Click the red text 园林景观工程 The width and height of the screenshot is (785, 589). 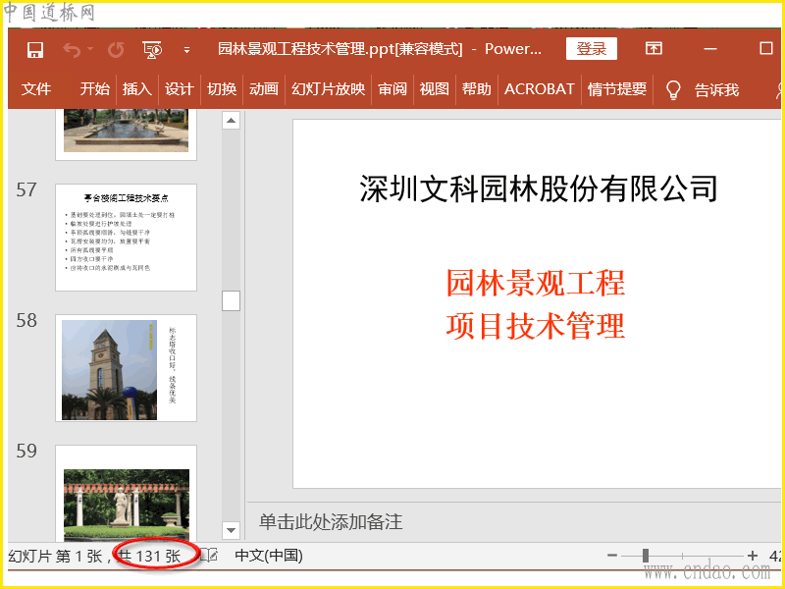pos(536,283)
